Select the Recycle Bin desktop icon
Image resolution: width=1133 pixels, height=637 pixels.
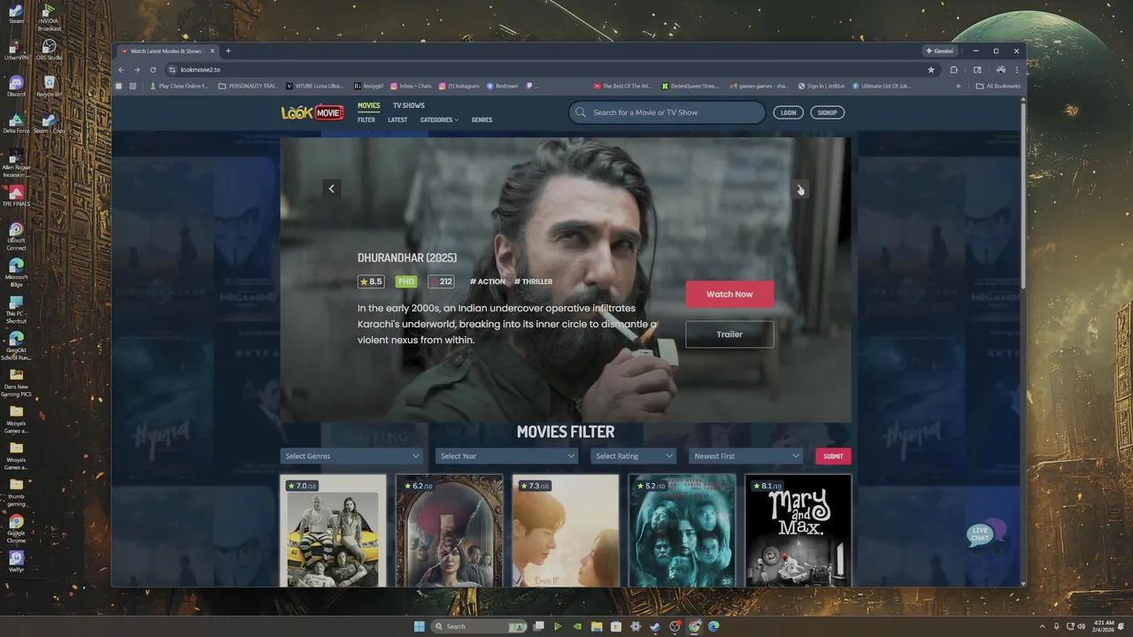(50, 86)
